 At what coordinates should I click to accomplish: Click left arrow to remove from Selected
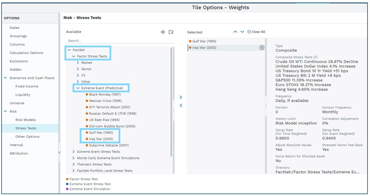tap(181, 106)
